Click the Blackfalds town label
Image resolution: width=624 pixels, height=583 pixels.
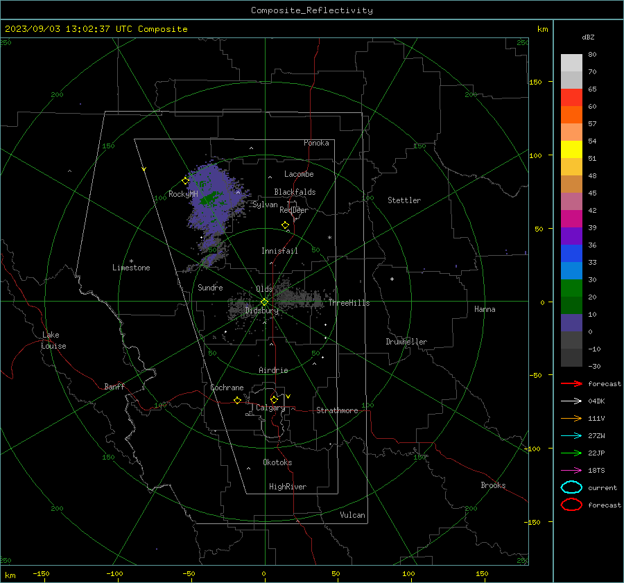tap(295, 192)
